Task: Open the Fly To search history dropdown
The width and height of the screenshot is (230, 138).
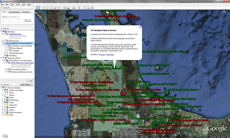Action: 26,21
